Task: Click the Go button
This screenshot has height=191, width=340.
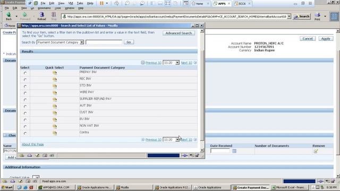Action: click(x=129, y=42)
